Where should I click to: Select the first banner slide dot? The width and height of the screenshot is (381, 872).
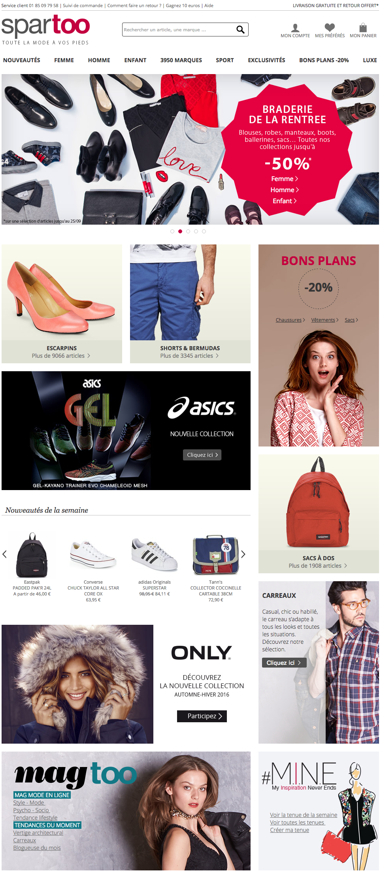[x=172, y=231]
